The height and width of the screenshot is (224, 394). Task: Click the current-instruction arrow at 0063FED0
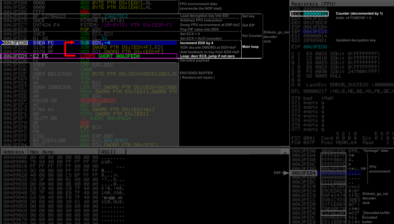click(x=3, y=43)
